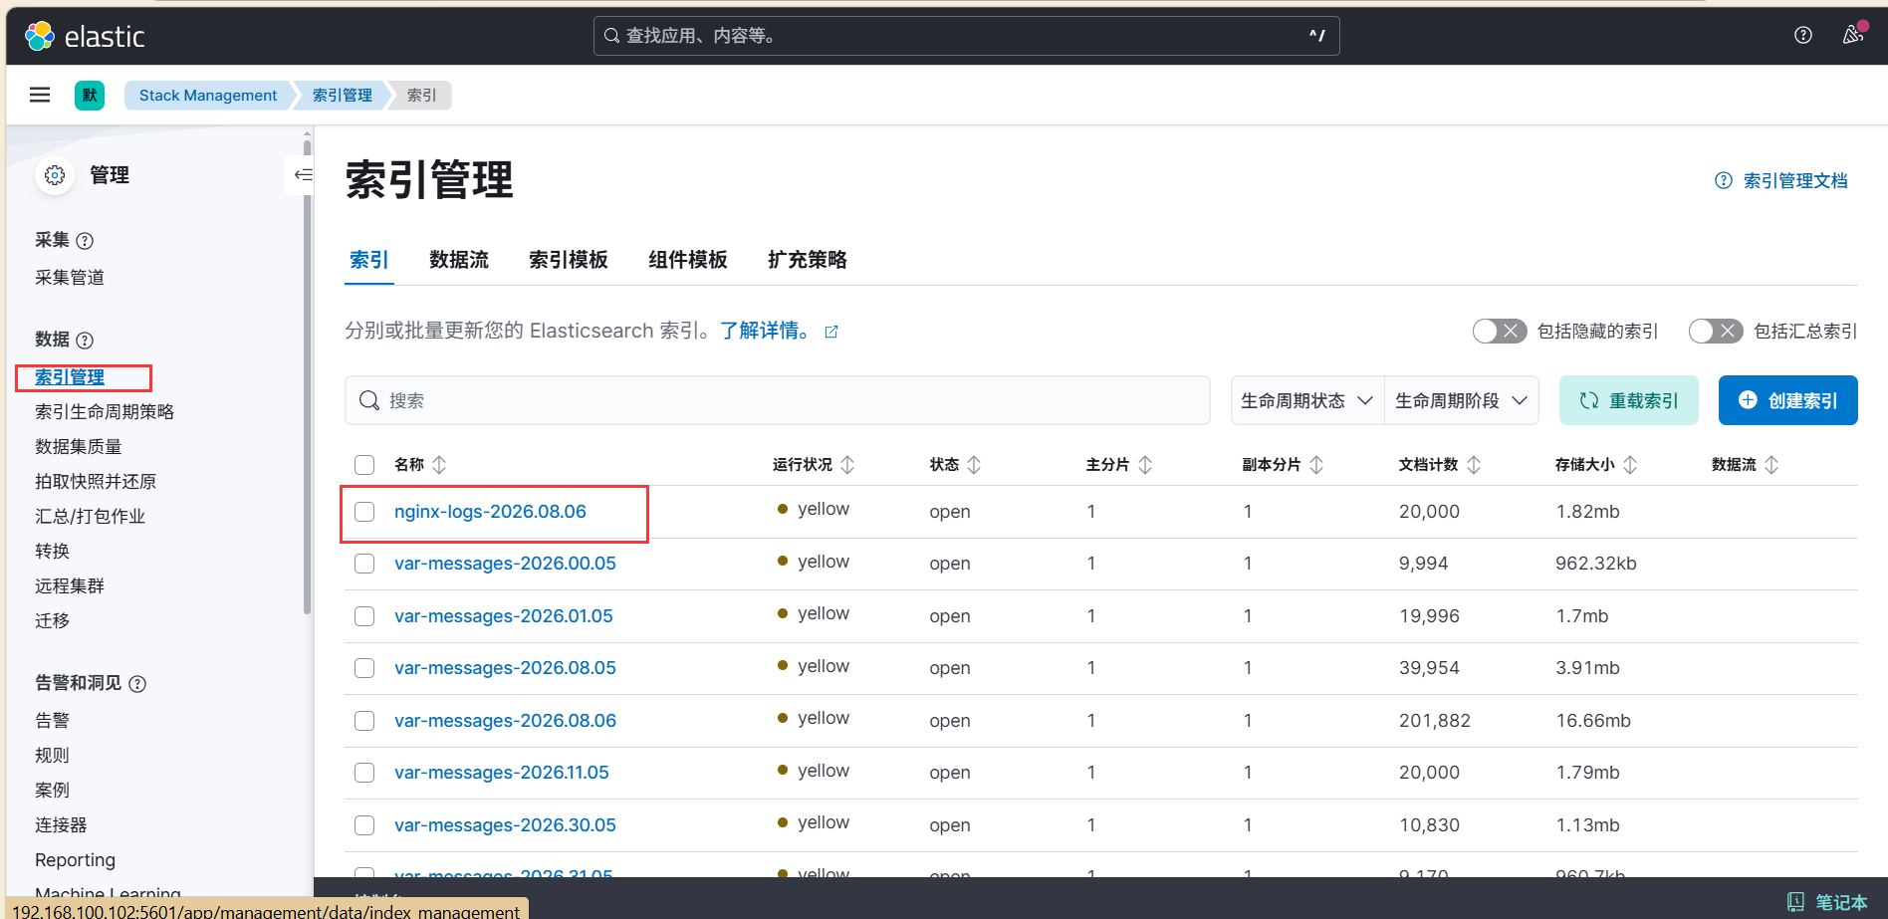
Task: Click help icon next to 告警和洞见 heading
Action: coord(138,684)
